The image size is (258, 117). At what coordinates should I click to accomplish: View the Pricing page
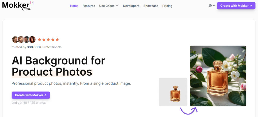(x=167, y=6)
